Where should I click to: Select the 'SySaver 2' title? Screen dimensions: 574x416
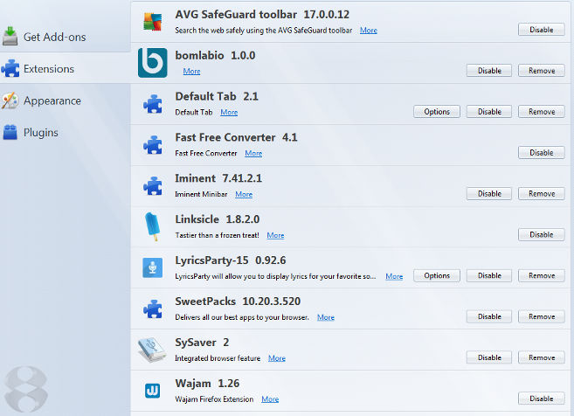(202, 343)
